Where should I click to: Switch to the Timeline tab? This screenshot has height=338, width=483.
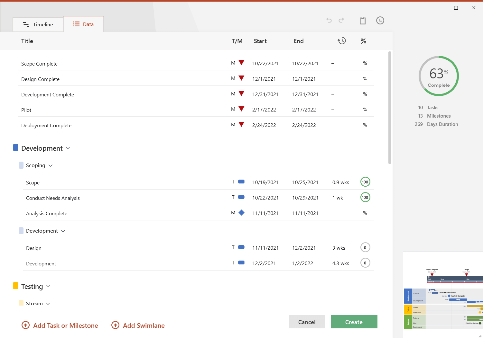(x=38, y=24)
